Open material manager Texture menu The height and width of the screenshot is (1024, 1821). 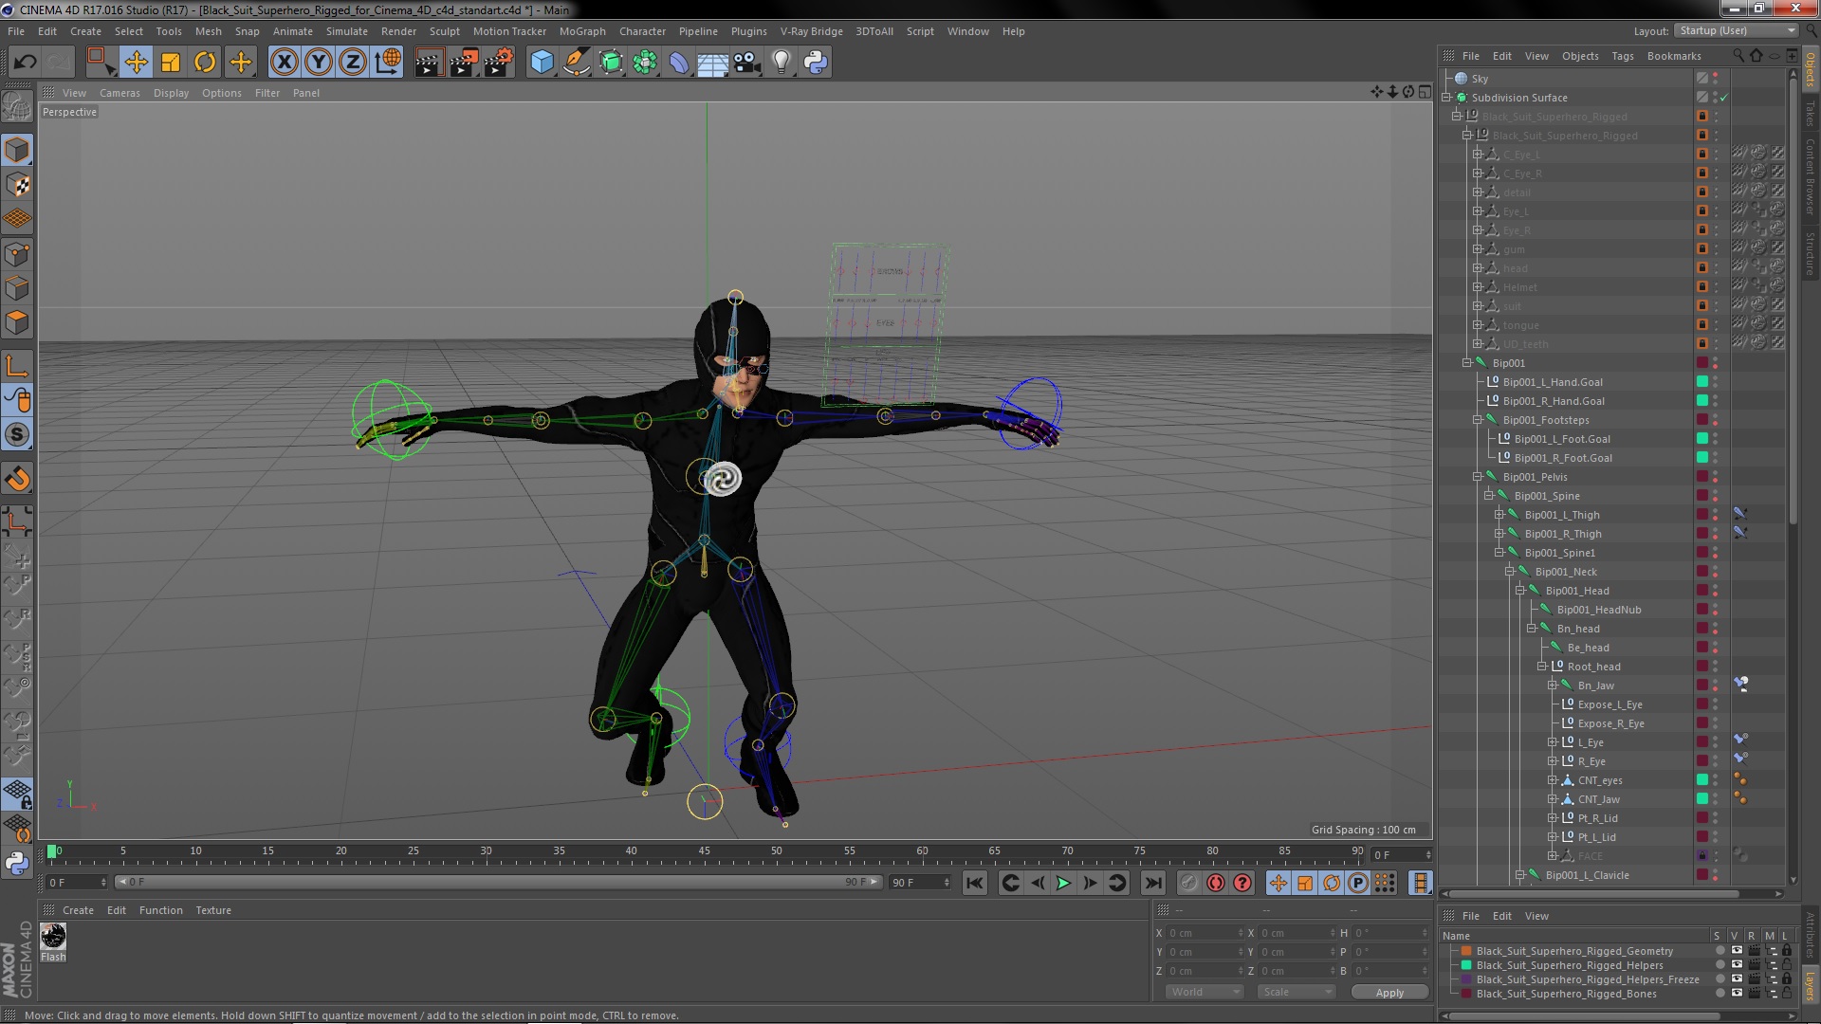tap(213, 910)
